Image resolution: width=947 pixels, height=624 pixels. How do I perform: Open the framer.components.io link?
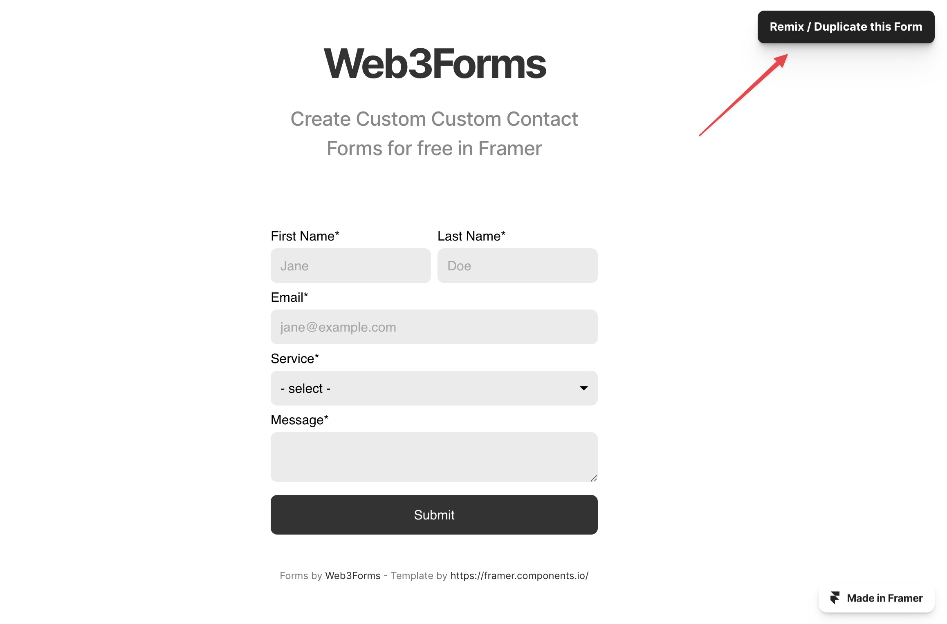519,576
